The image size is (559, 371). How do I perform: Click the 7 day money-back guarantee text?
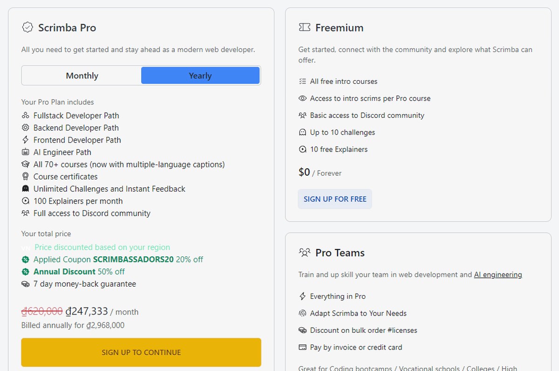(85, 284)
